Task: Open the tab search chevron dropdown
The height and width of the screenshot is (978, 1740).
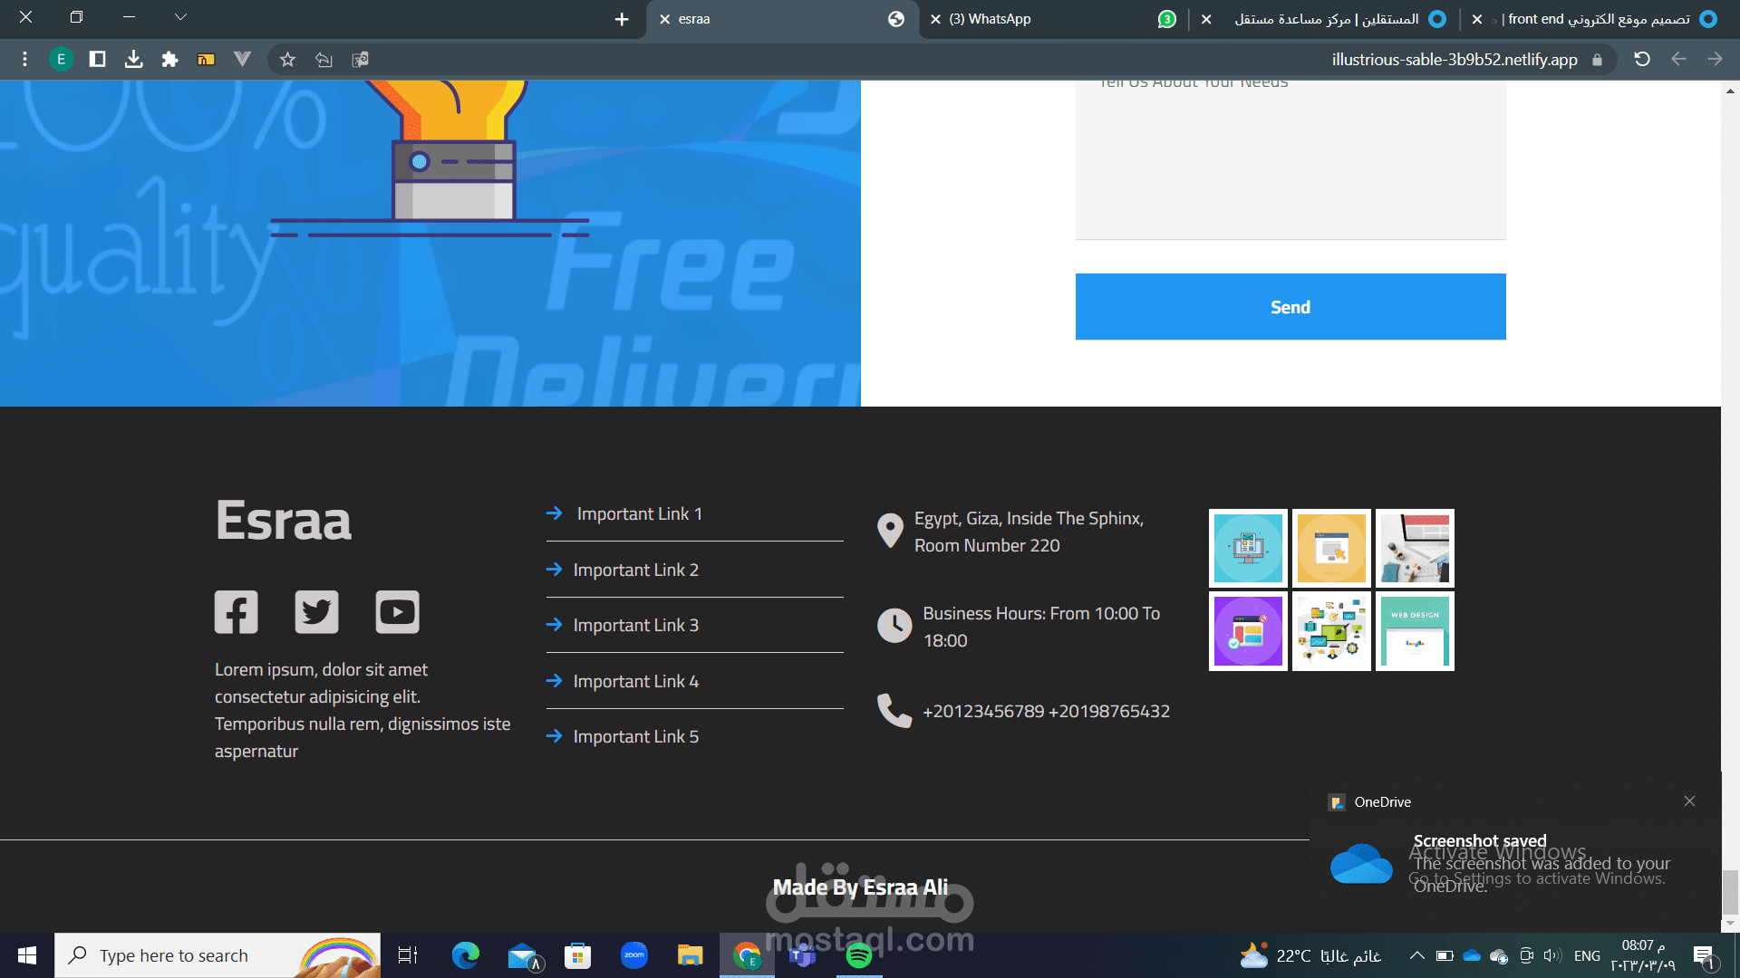Action: [180, 17]
